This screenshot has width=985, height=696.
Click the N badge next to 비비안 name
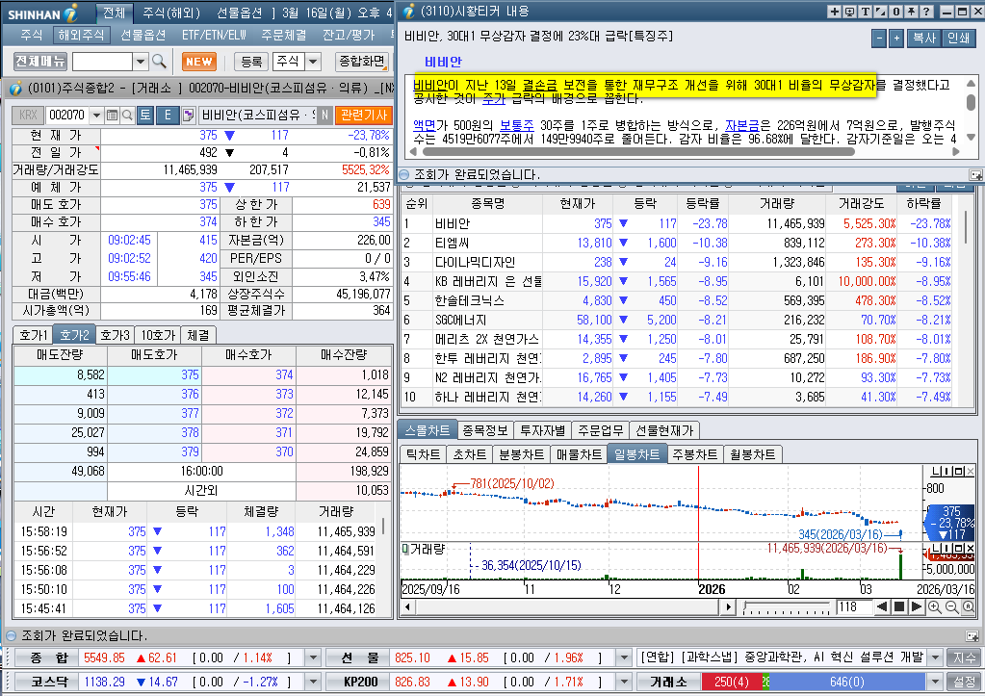point(324,115)
